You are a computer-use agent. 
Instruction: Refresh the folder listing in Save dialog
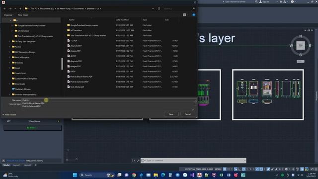[159, 9]
